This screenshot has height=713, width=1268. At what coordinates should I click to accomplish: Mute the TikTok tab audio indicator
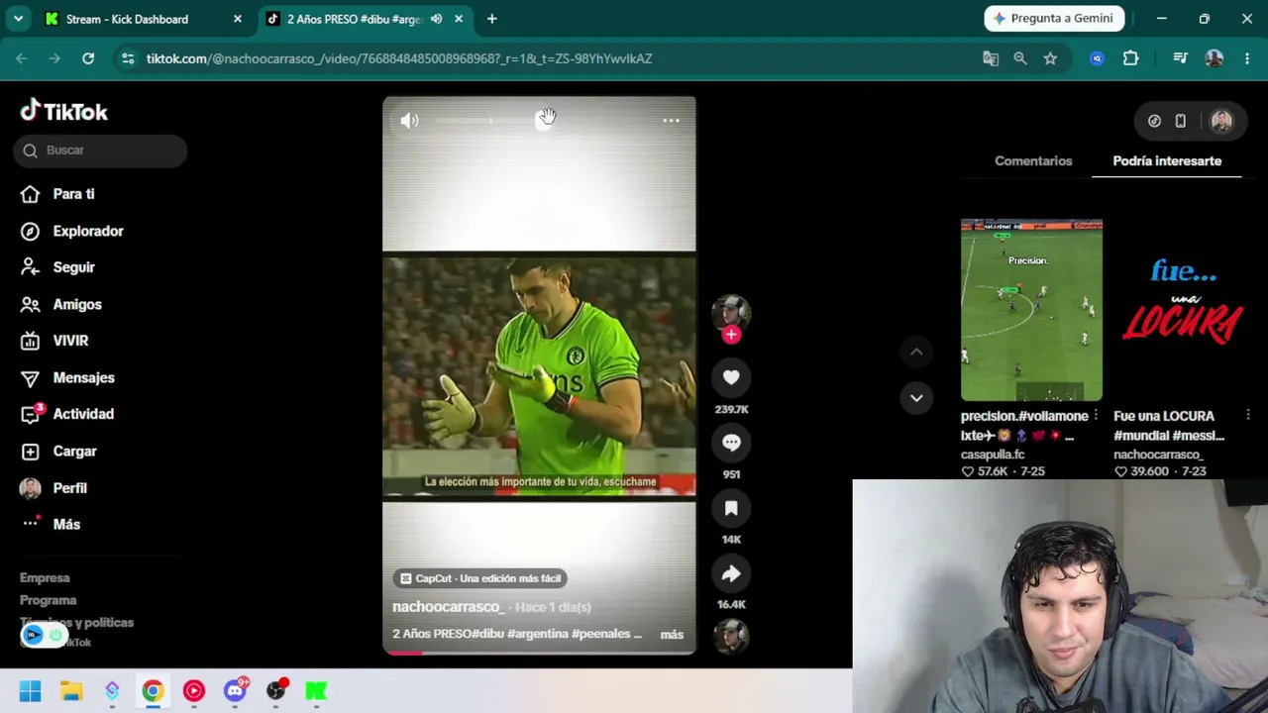click(436, 19)
